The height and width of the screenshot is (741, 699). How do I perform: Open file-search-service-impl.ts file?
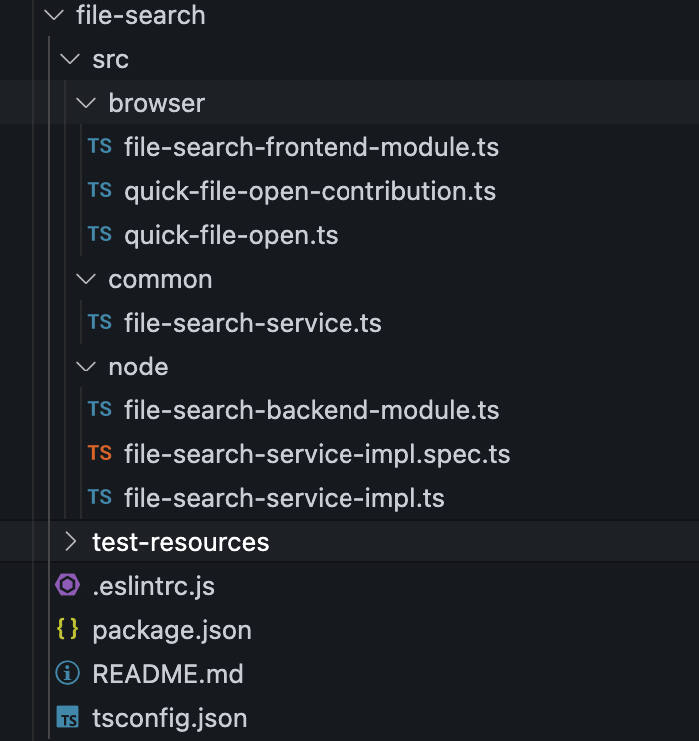(284, 498)
